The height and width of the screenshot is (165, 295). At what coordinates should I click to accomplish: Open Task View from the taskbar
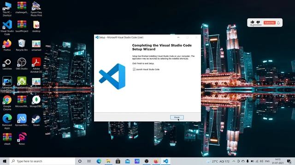(89, 161)
